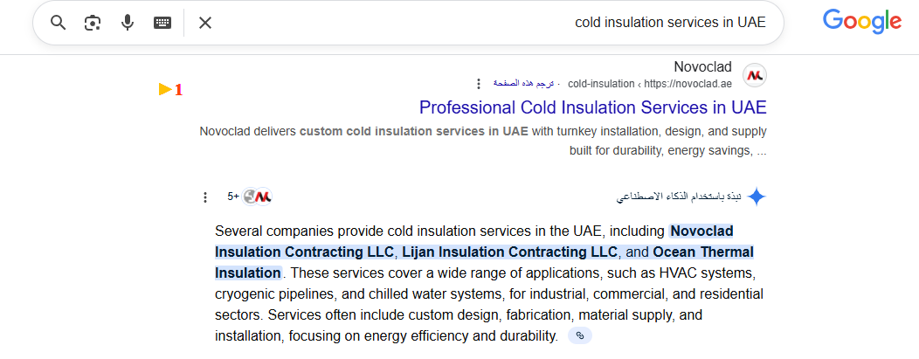Open AI overview three-dot options menu
The image size is (919, 359).
coord(204,197)
